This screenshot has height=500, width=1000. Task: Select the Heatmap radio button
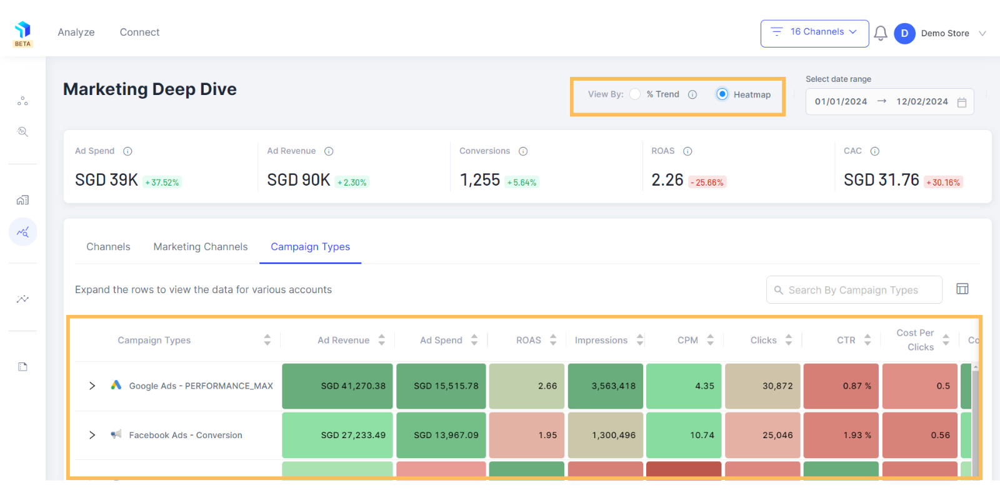click(x=722, y=94)
